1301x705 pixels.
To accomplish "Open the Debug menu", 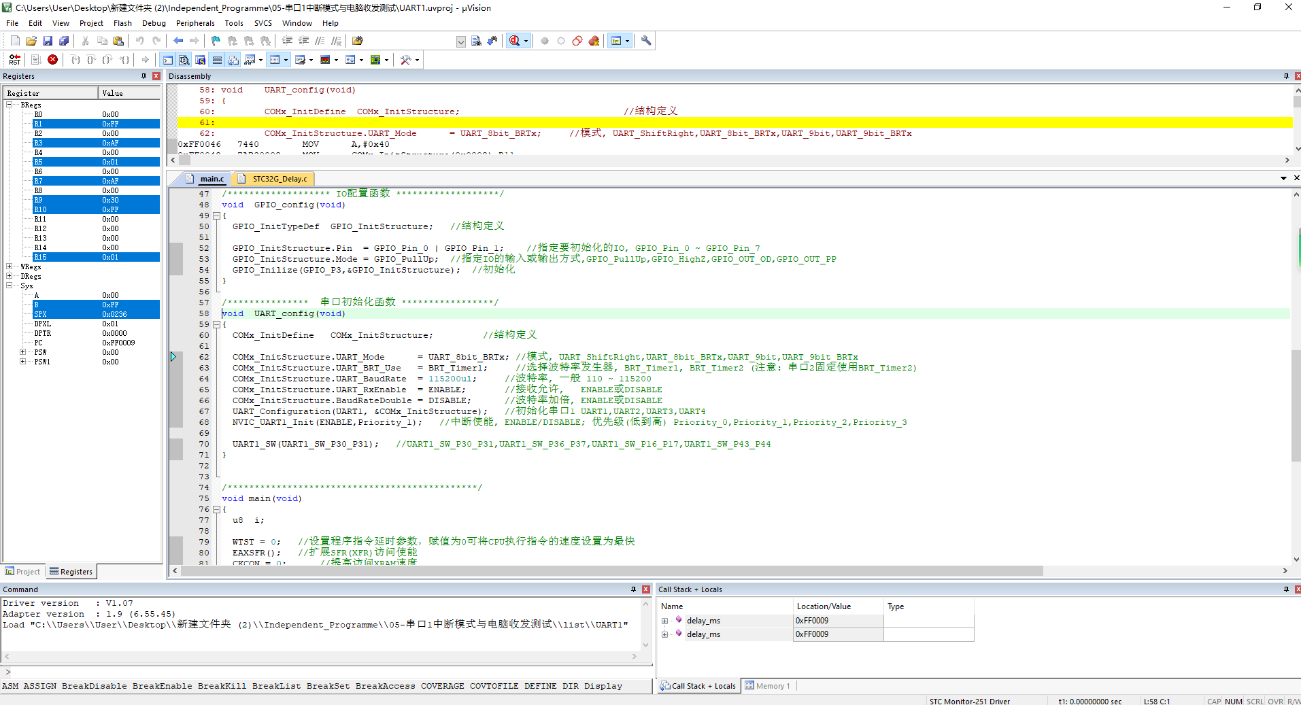I will pyautogui.click(x=154, y=23).
